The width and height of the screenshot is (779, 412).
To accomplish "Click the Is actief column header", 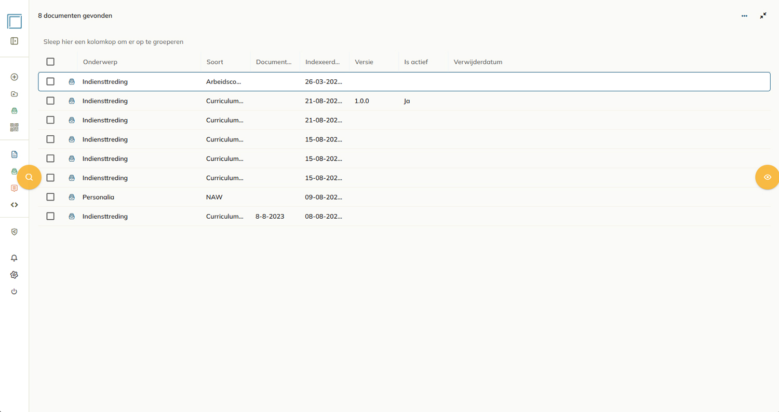I will tap(416, 62).
